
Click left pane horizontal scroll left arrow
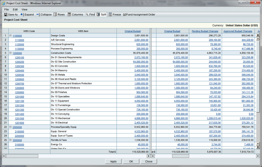click(4, 156)
